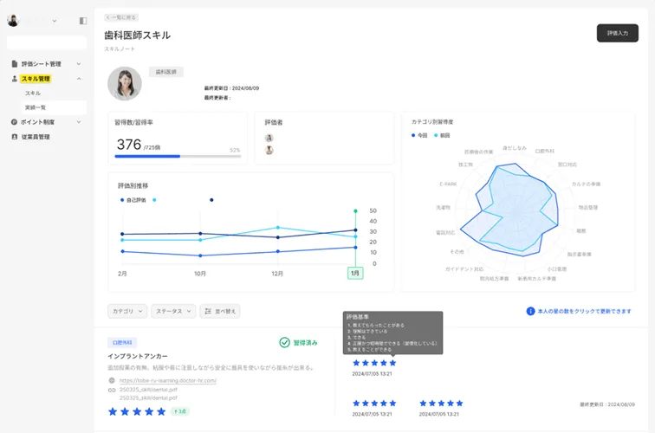Screen dimensions: 655x433
Task: Open the ステータス filter dropdown
Action: 173,311
